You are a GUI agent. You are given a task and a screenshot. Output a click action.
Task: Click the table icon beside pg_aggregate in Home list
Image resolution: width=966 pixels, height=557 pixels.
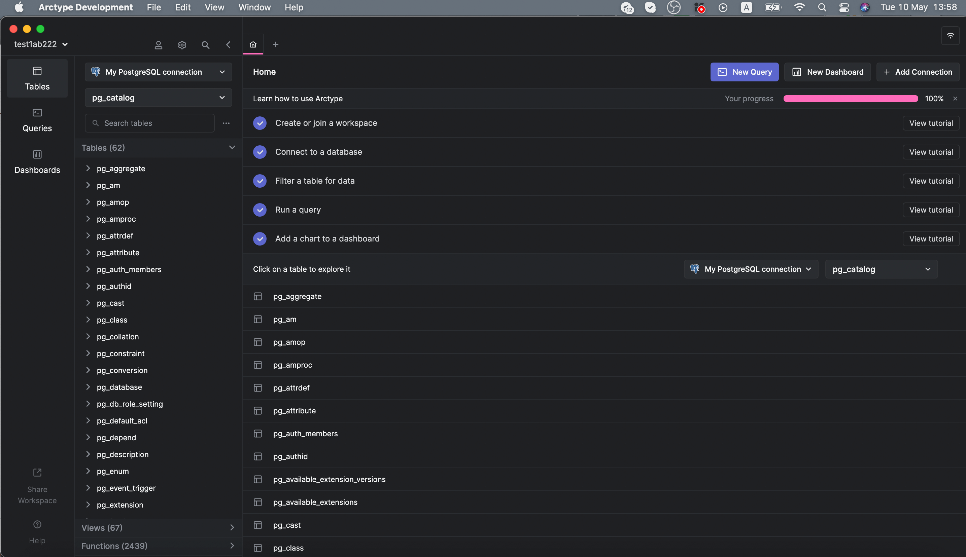pyautogui.click(x=258, y=296)
